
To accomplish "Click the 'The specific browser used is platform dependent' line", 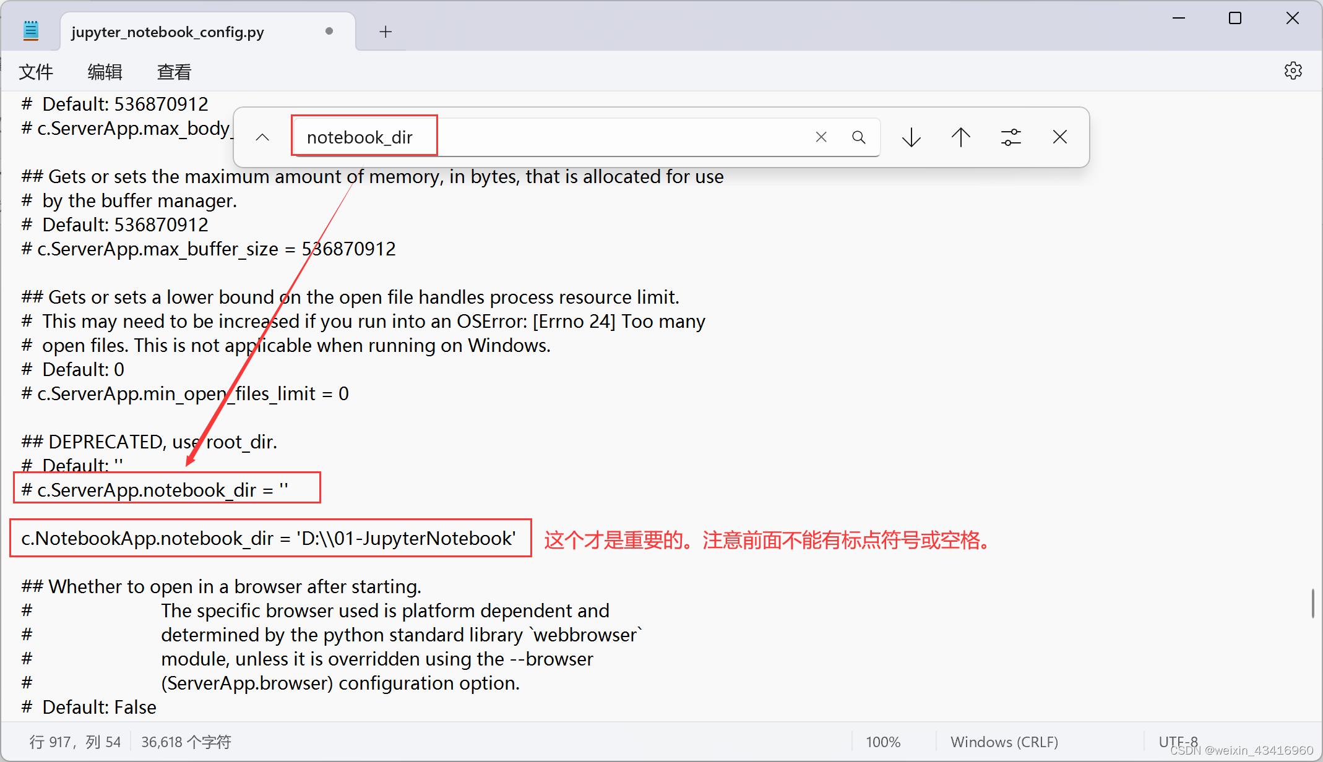I will pos(385,610).
